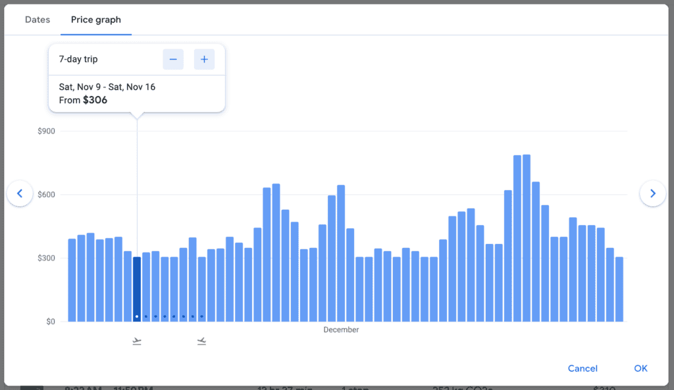Cancel the price graph dialog
This screenshot has height=390, width=674.
(583, 368)
